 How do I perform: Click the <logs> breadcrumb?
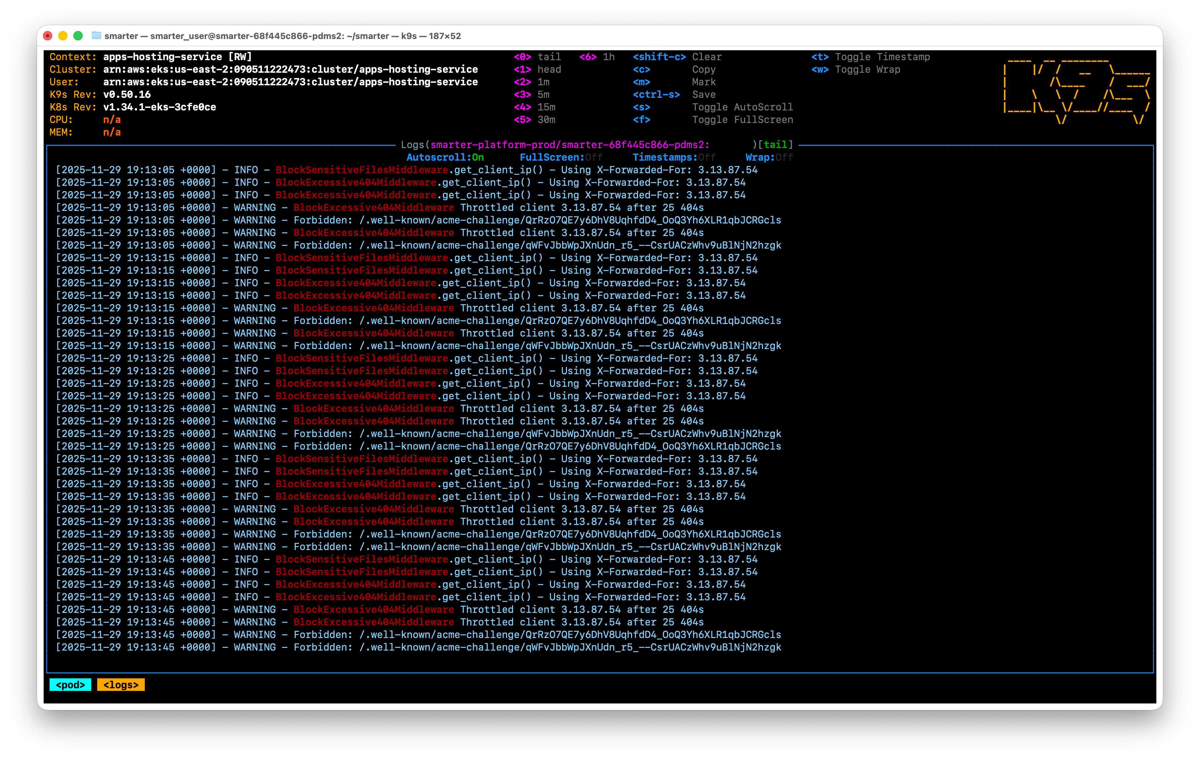click(x=121, y=685)
